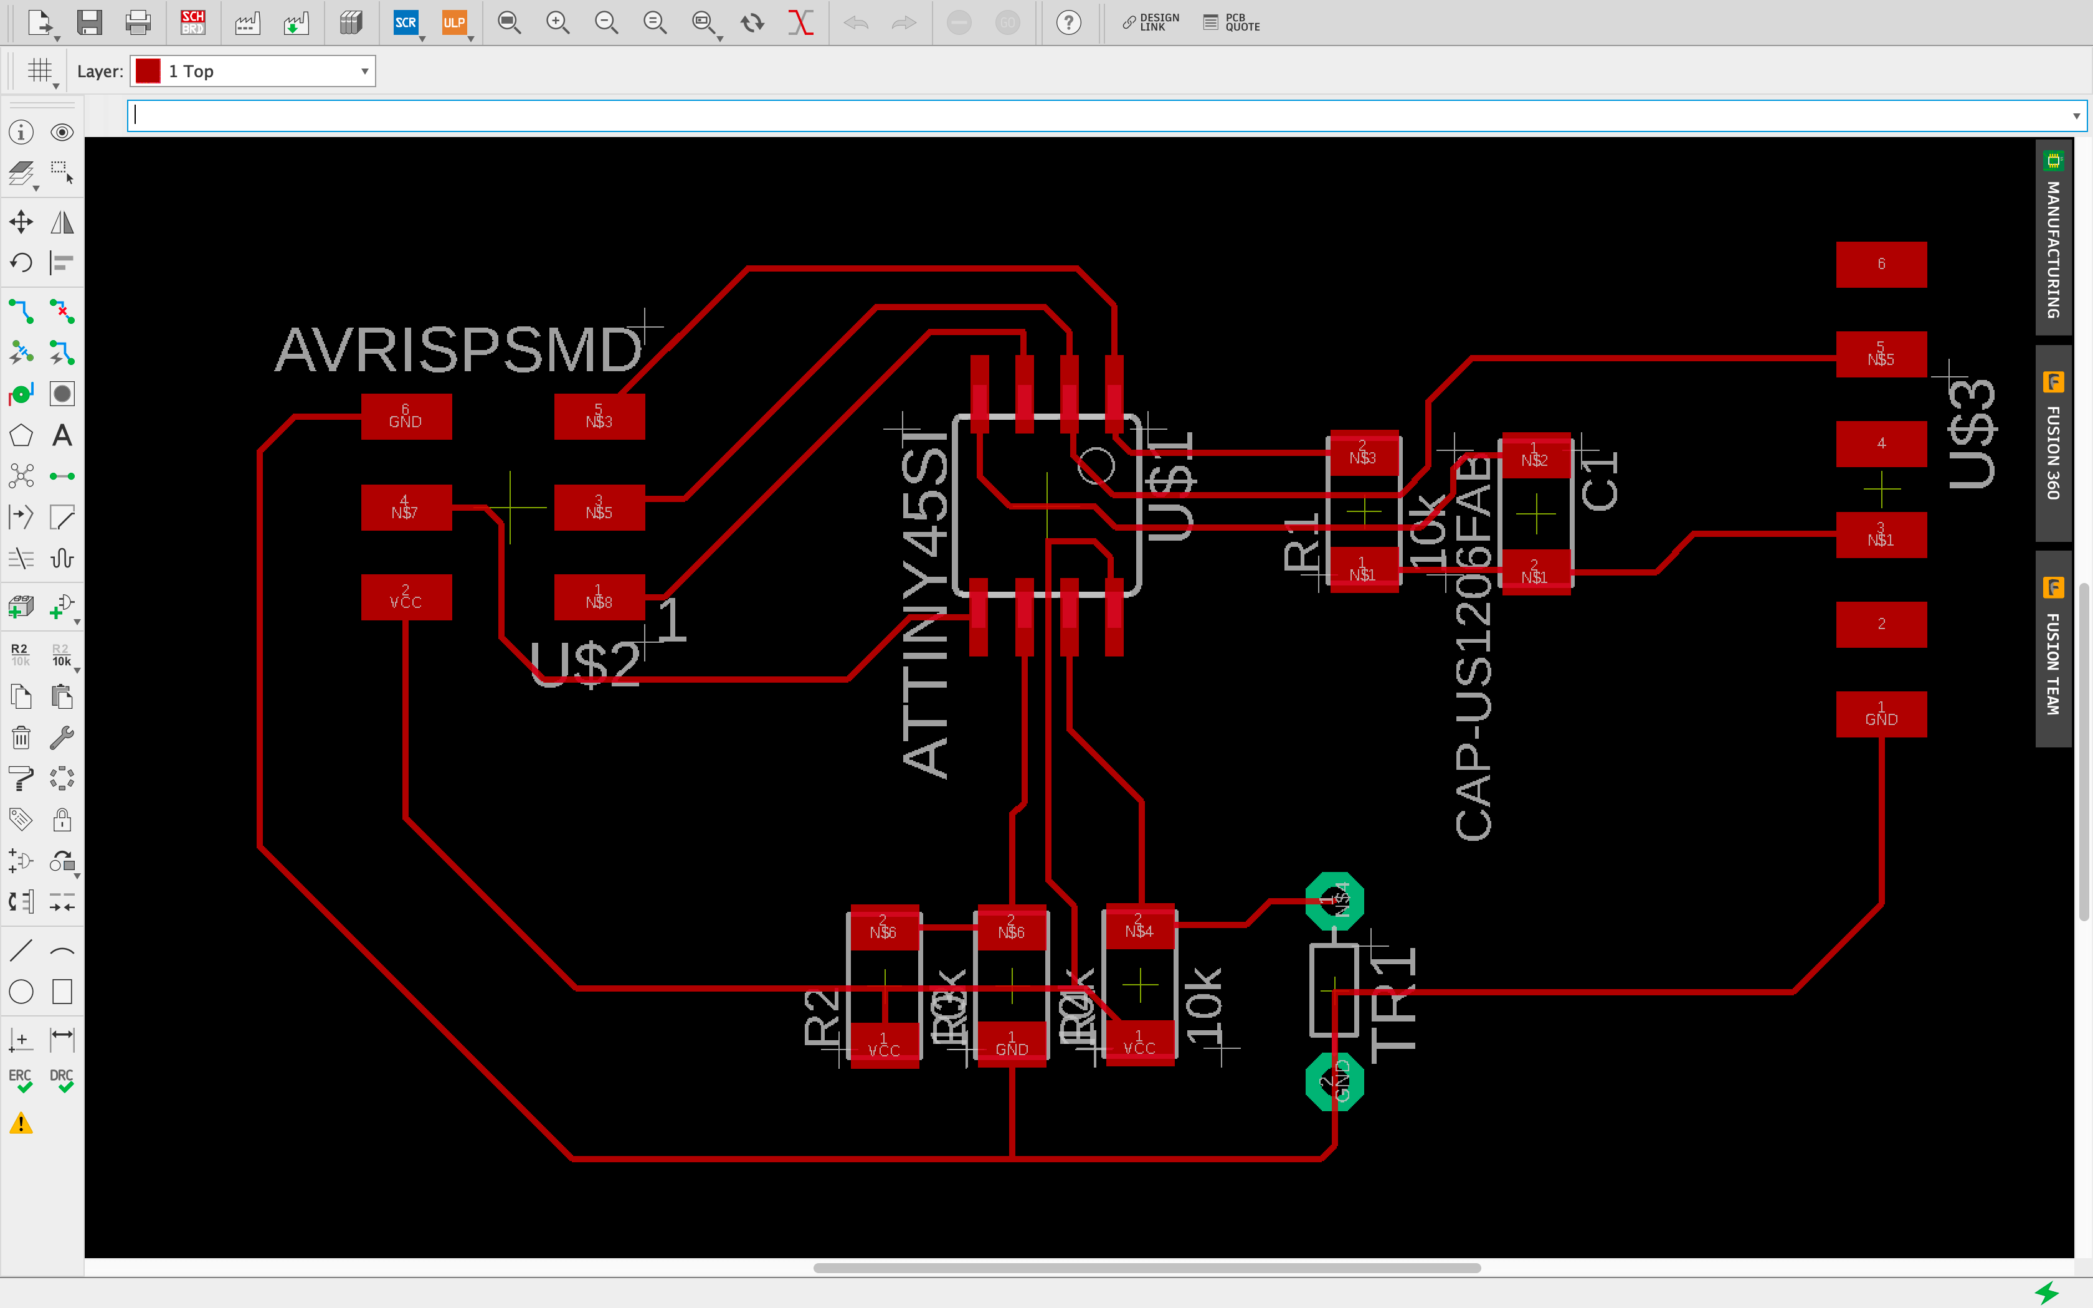2093x1308 pixels.
Task: Select the Text tool
Action: click(62, 435)
